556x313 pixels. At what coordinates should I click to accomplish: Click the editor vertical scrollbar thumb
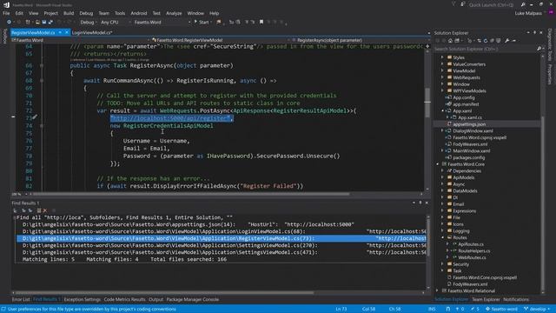point(427,102)
